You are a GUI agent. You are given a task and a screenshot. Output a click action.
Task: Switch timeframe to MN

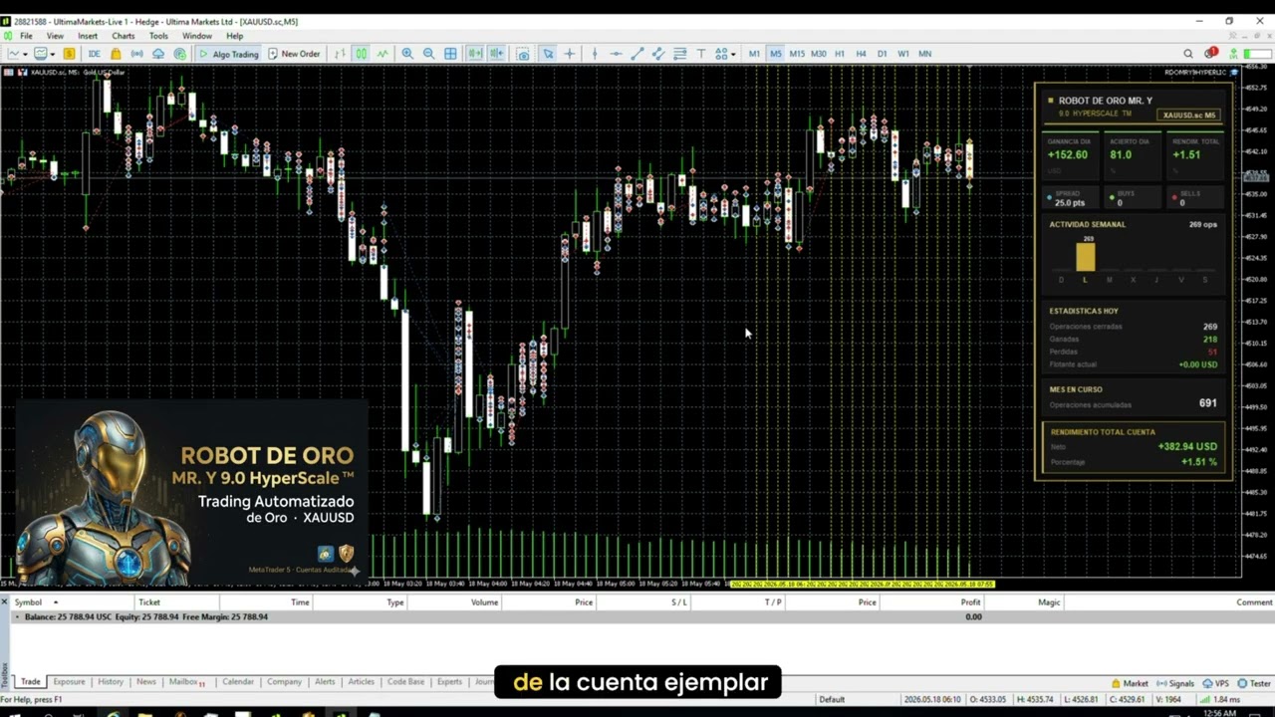coord(925,54)
